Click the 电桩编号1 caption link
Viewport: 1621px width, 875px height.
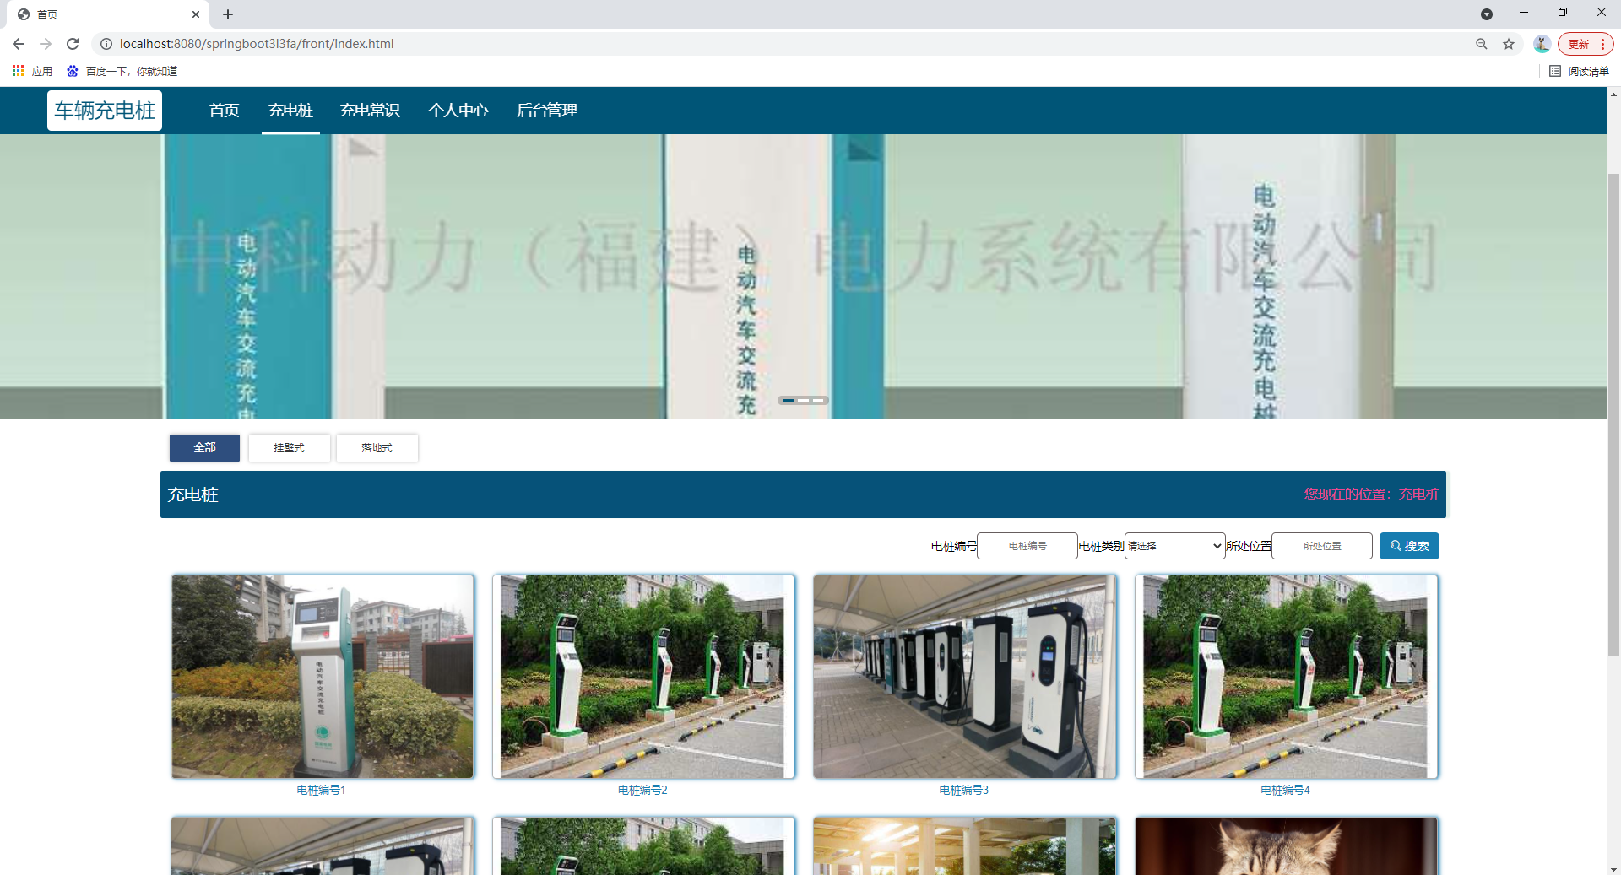pyautogui.click(x=321, y=791)
